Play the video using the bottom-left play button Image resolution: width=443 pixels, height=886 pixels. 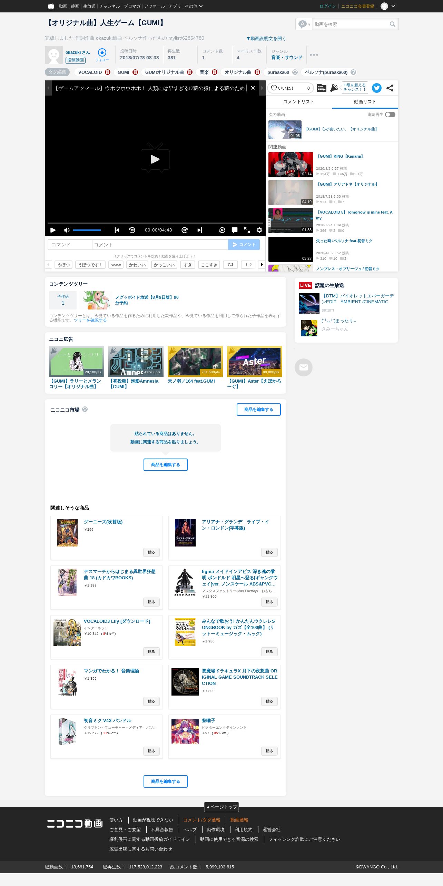click(53, 230)
